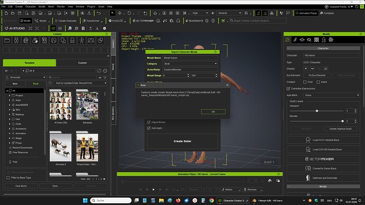Select the Rotate tool
Screen dimensions: 365x205
pyautogui.click(x=129, y=13)
